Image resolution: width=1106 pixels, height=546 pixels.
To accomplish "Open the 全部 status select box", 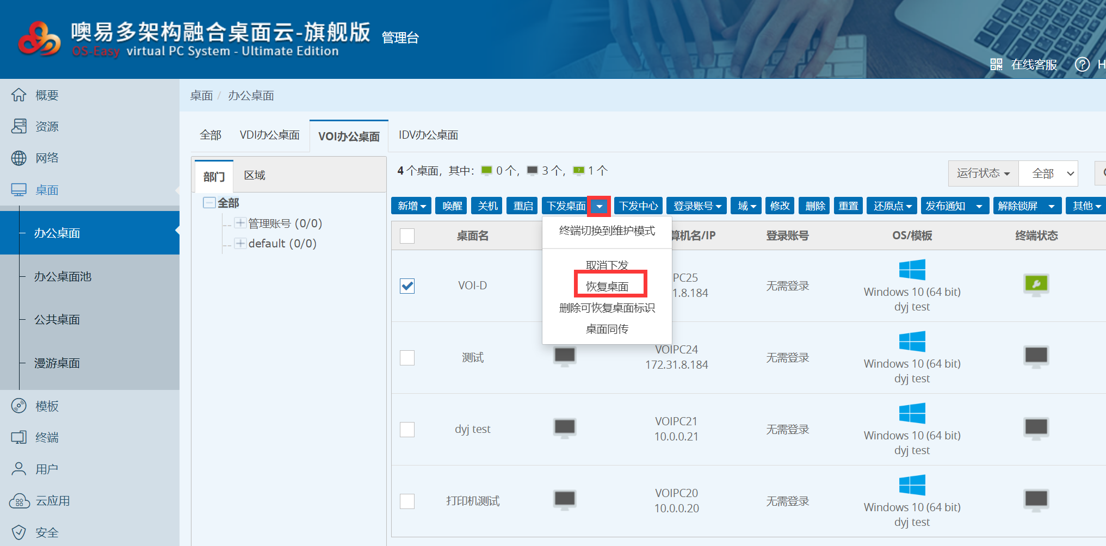I will pos(1048,173).
